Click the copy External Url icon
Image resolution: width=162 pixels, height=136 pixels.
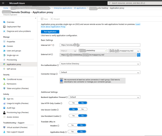(x=138, y=55)
